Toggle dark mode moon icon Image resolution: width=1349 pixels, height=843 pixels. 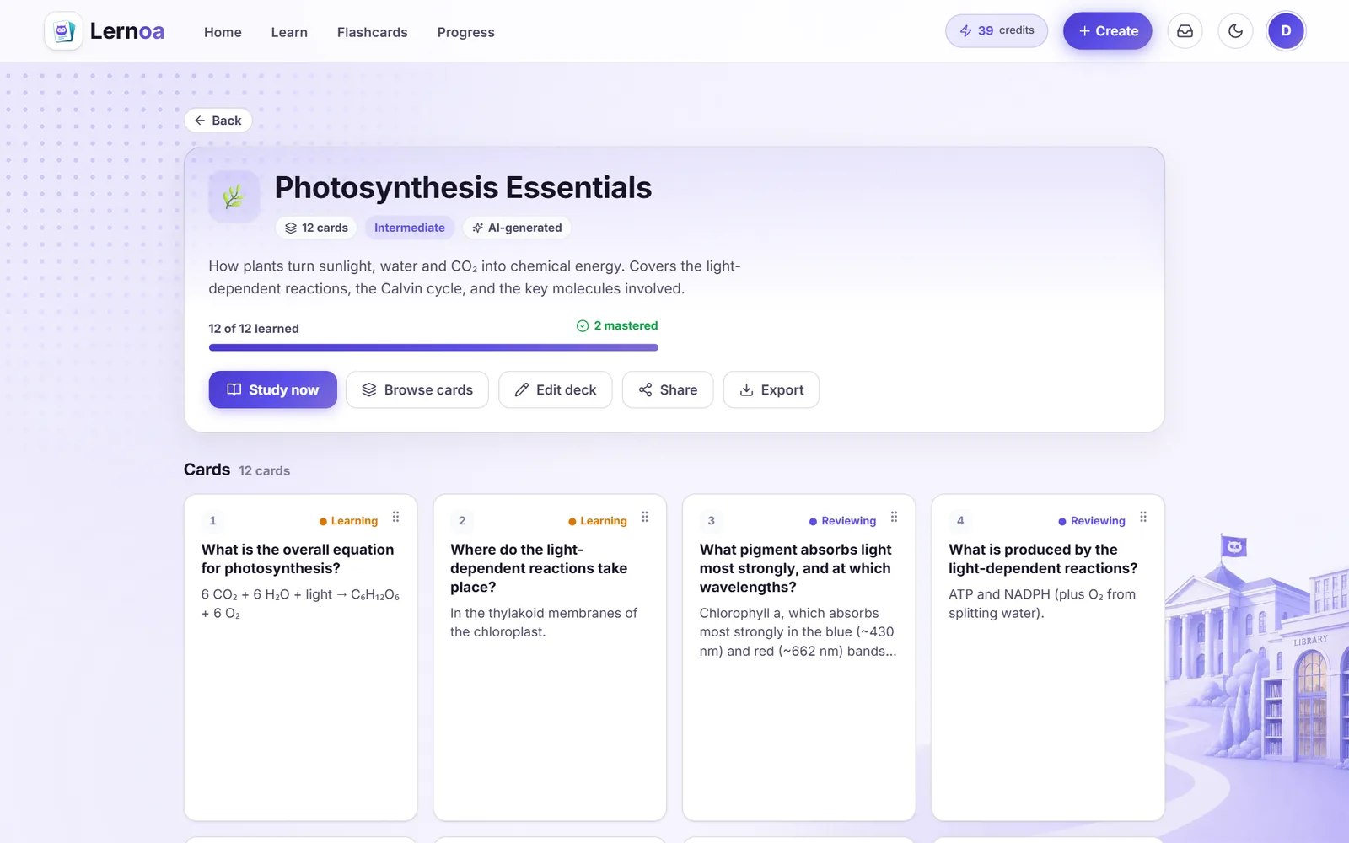[x=1235, y=31]
